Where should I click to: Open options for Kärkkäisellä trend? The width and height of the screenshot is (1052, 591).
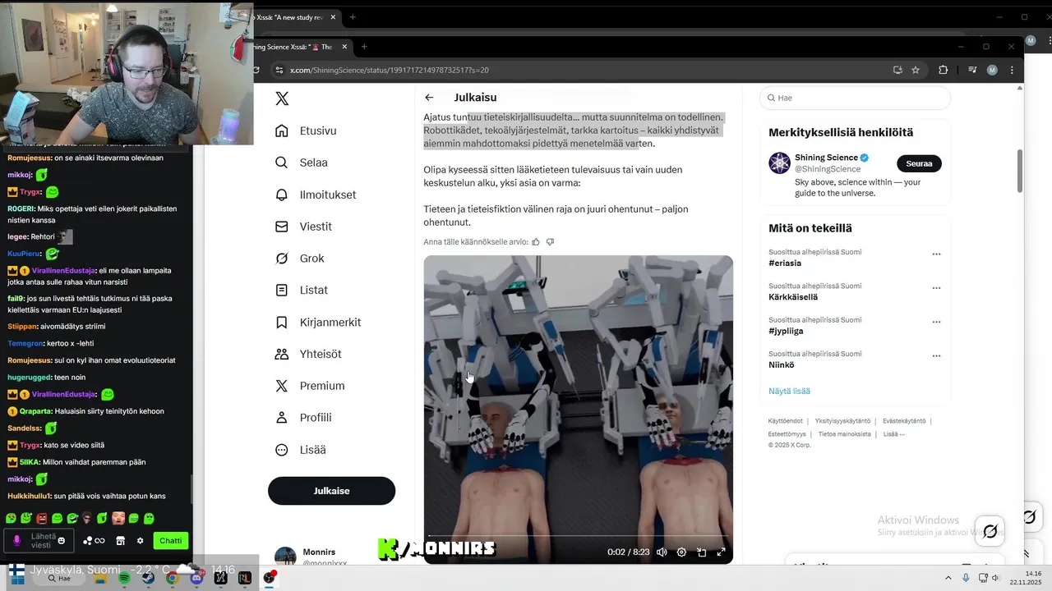(x=936, y=288)
